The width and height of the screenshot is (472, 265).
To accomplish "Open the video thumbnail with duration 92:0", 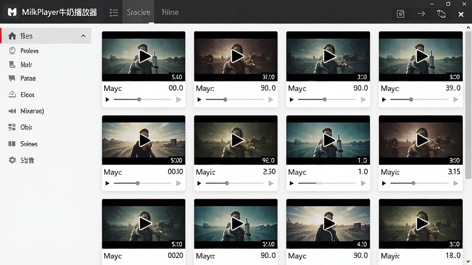I will (x=236, y=140).
